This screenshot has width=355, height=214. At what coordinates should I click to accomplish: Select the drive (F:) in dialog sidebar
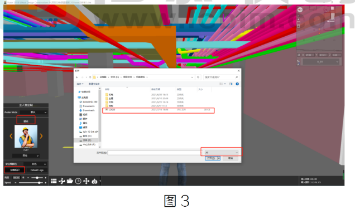87,145
